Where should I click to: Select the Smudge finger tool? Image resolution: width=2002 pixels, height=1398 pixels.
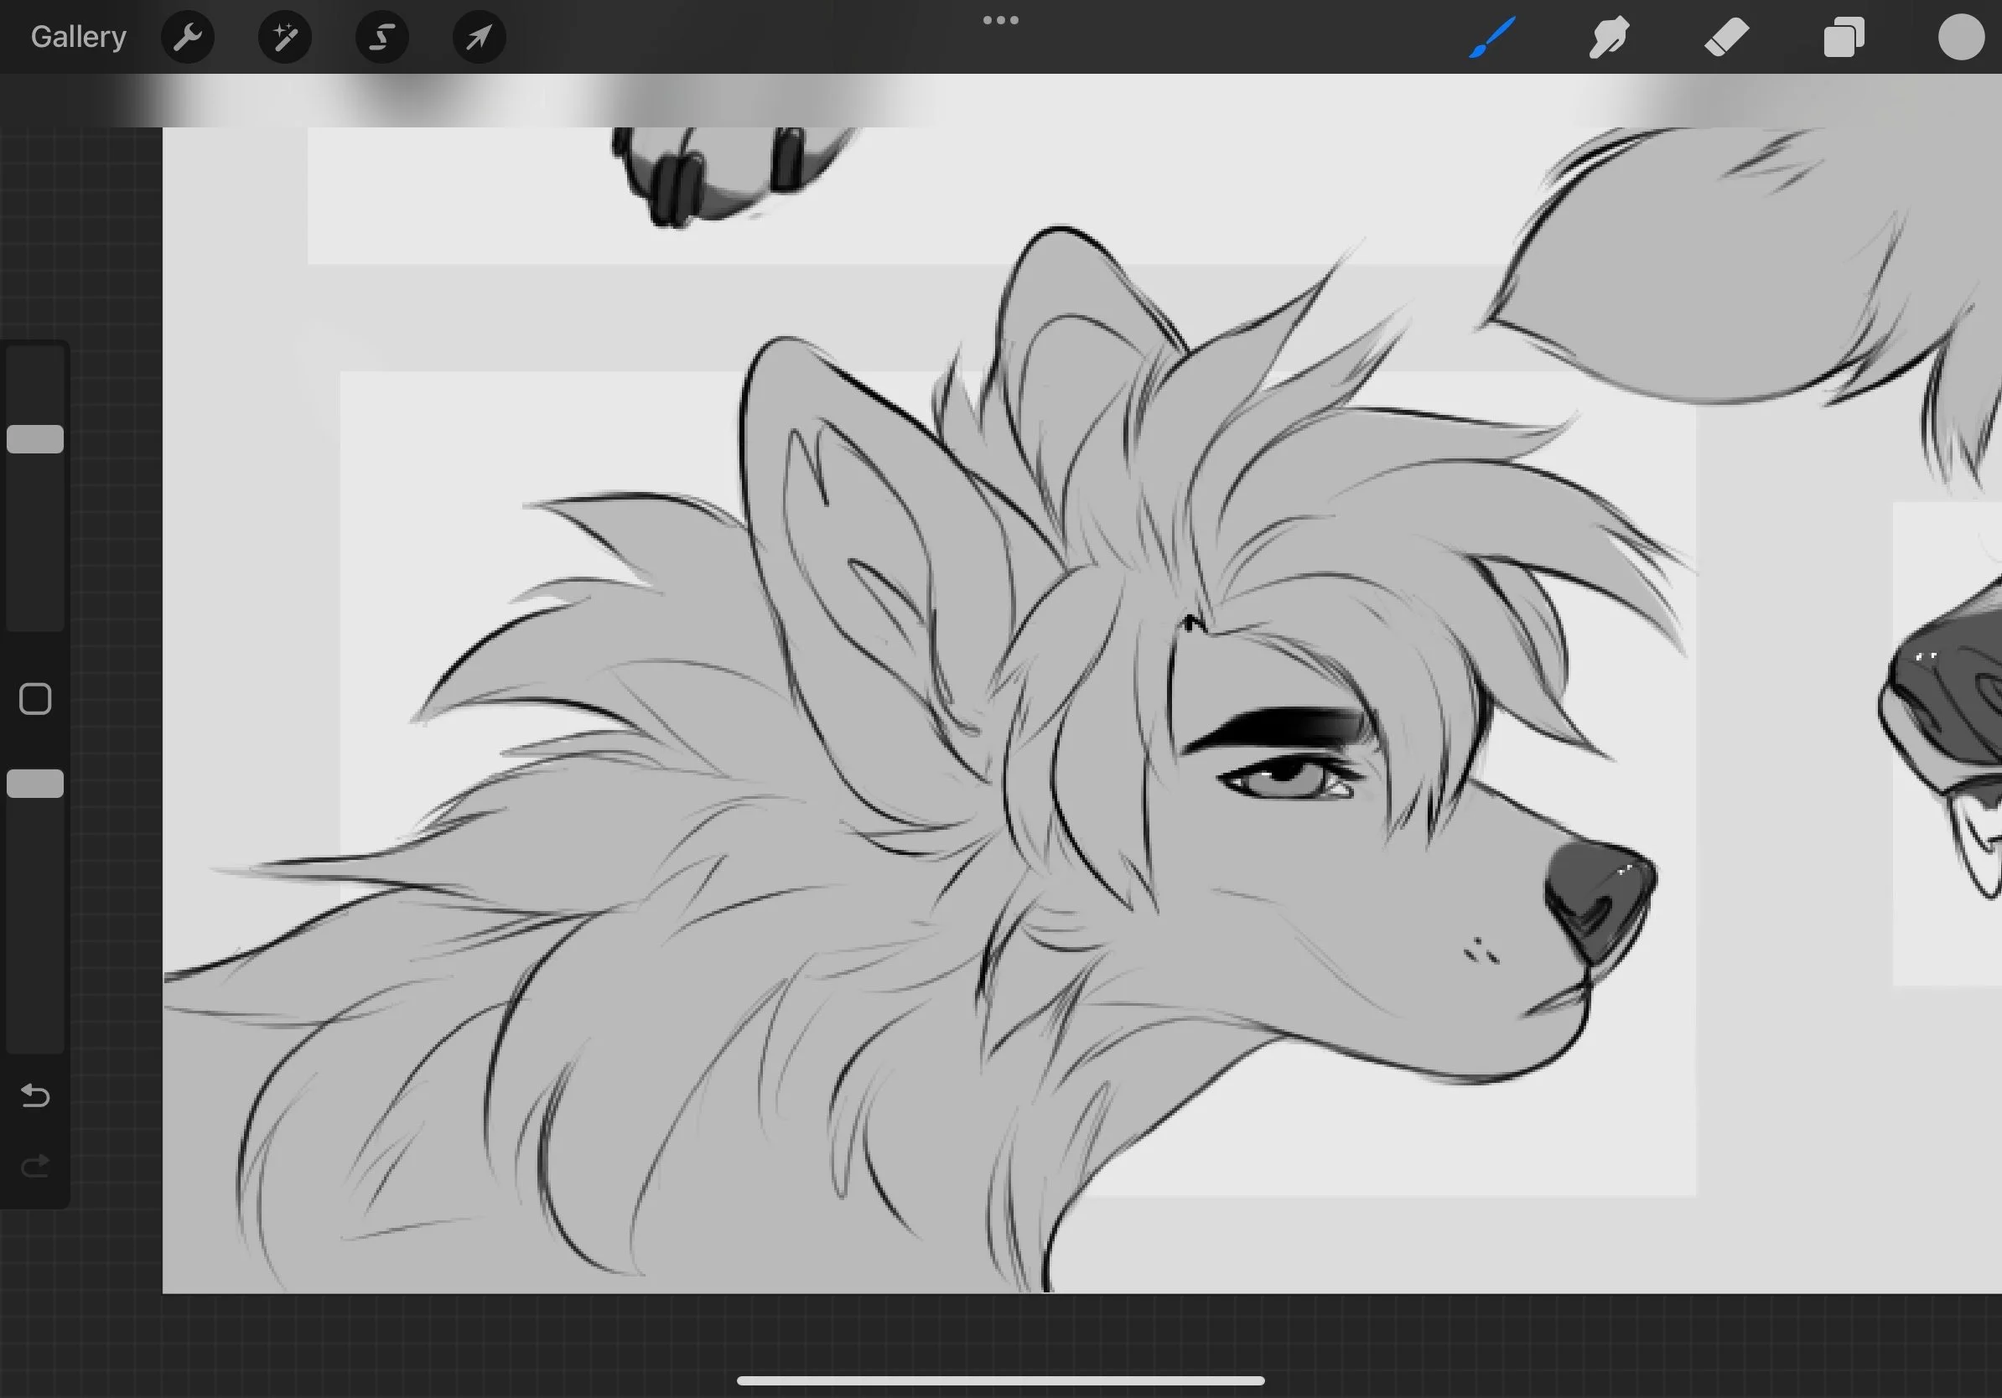tap(1608, 38)
